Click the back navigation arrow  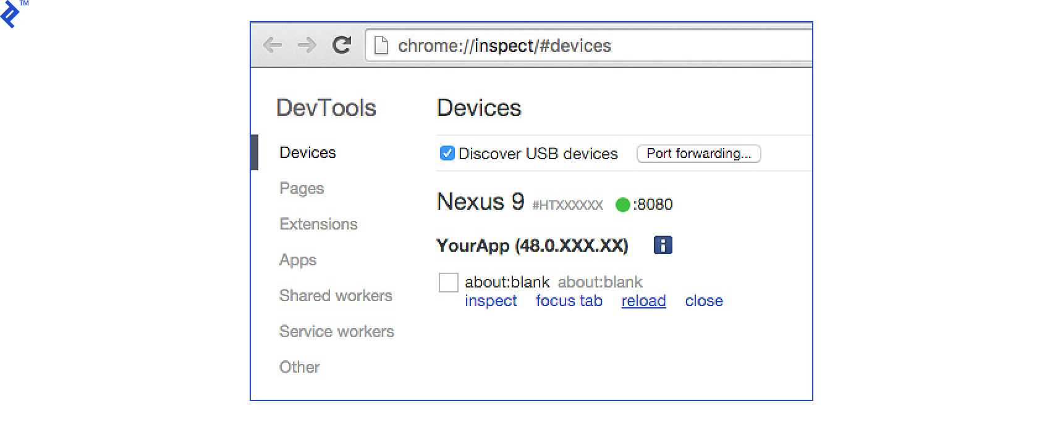tap(272, 45)
